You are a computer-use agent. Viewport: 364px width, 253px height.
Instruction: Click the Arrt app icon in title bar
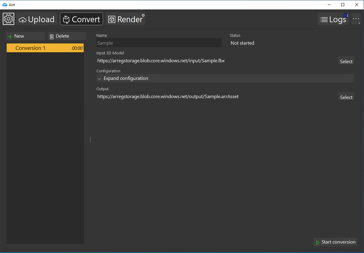5,5
